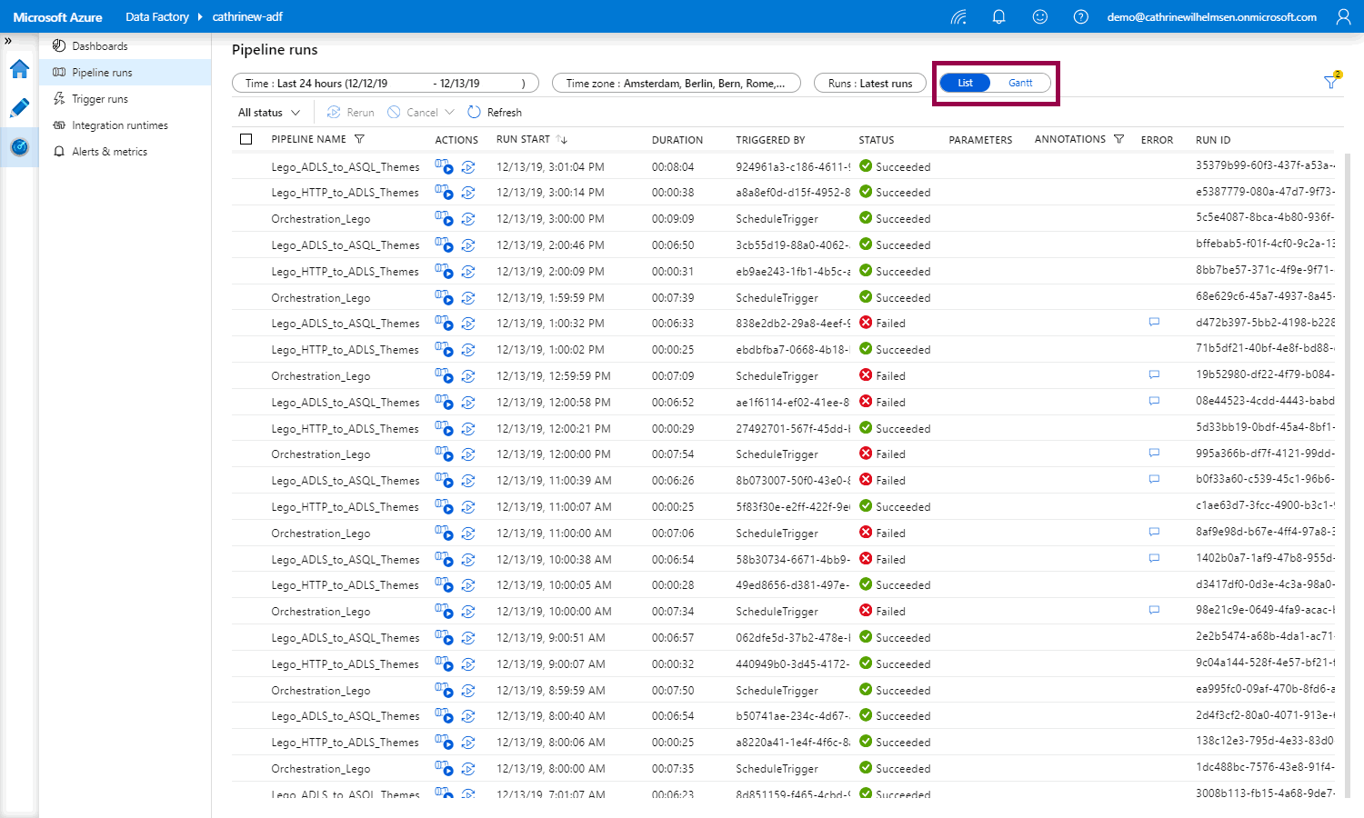1364x818 pixels.
Task: Open Integration runtimes in the sidebar
Action: pyautogui.click(x=119, y=125)
